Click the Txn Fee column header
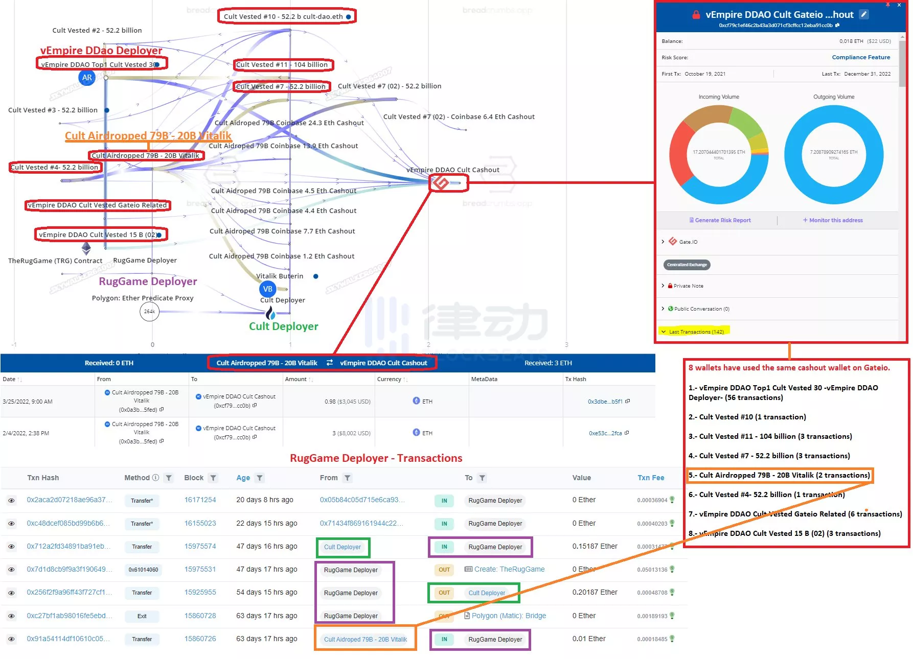The width and height of the screenshot is (913, 659). click(x=650, y=478)
